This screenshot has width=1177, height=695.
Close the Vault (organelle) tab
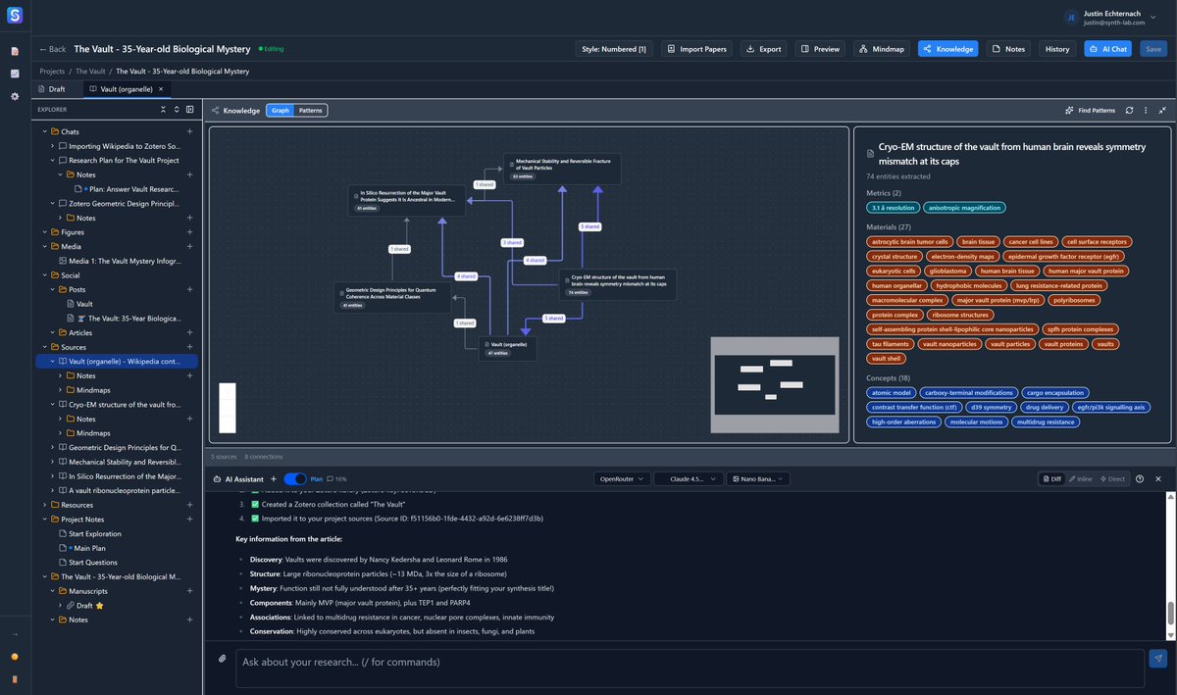(x=161, y=89)
